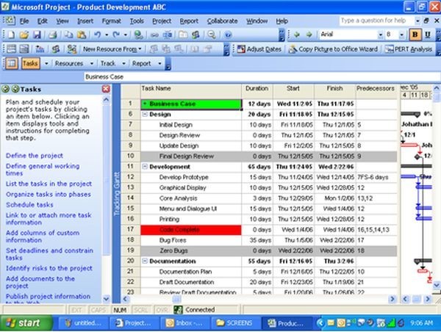The height and width of the screenshot is (332, 441).
Task: Open the Collaborate menu
Action: [222, 21]
